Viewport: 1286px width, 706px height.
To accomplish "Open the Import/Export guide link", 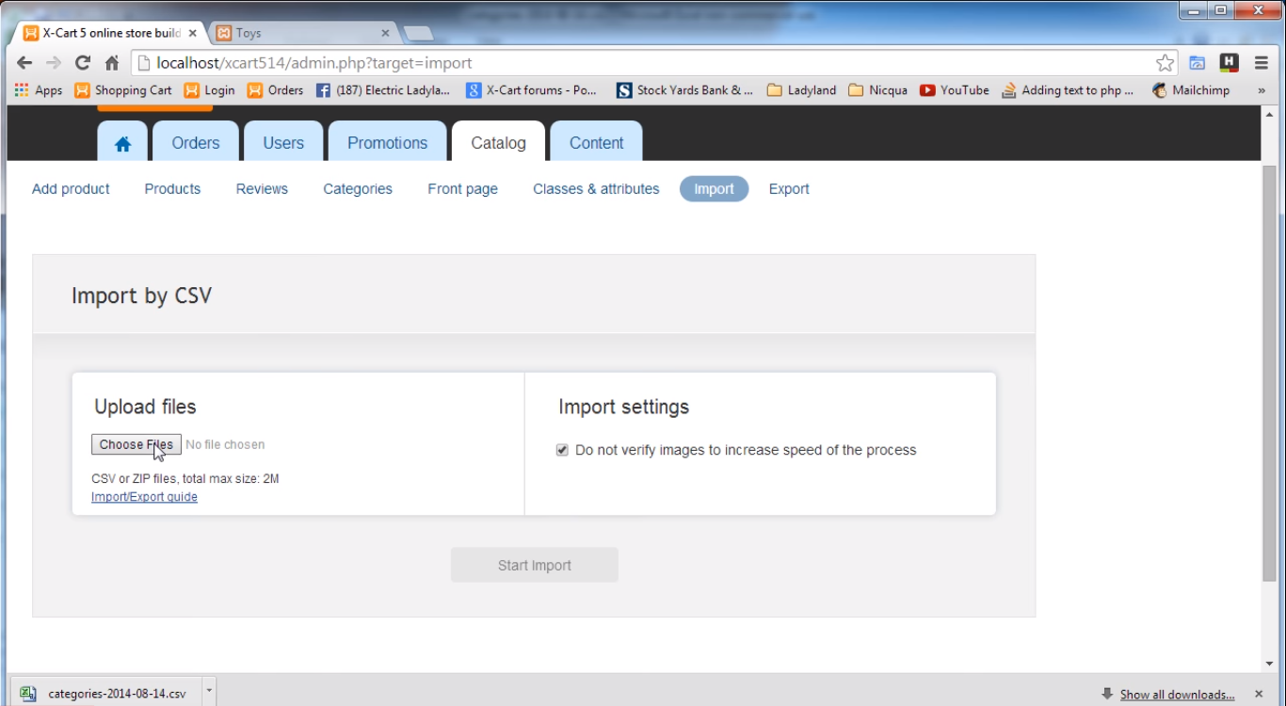I will pyautogui.click(x=144, y=497).
